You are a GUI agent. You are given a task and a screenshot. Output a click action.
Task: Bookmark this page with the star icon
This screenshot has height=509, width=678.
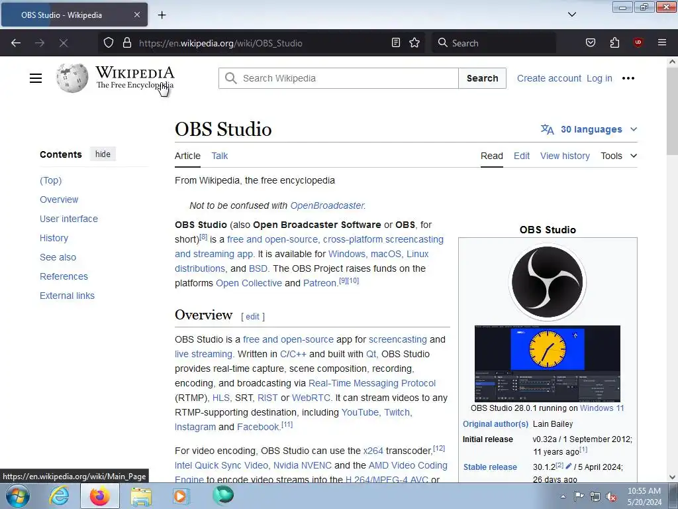click(414, 43)
